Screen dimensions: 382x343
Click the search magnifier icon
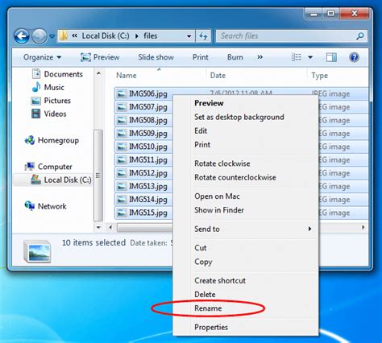pyautogui.click(x=360, y=36)
